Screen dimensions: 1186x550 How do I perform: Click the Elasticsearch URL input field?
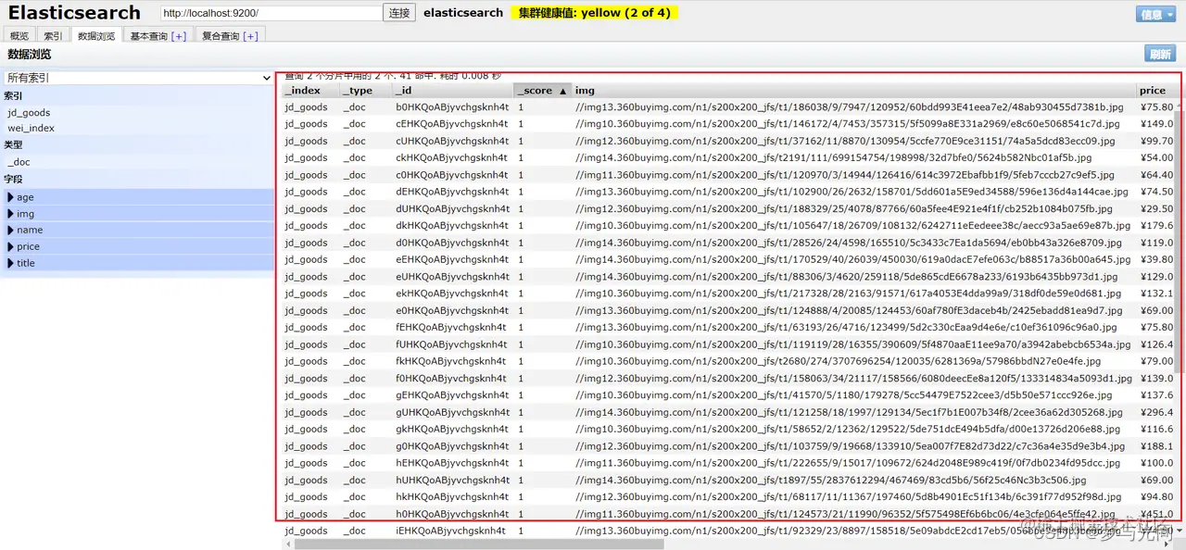[271, 13]
